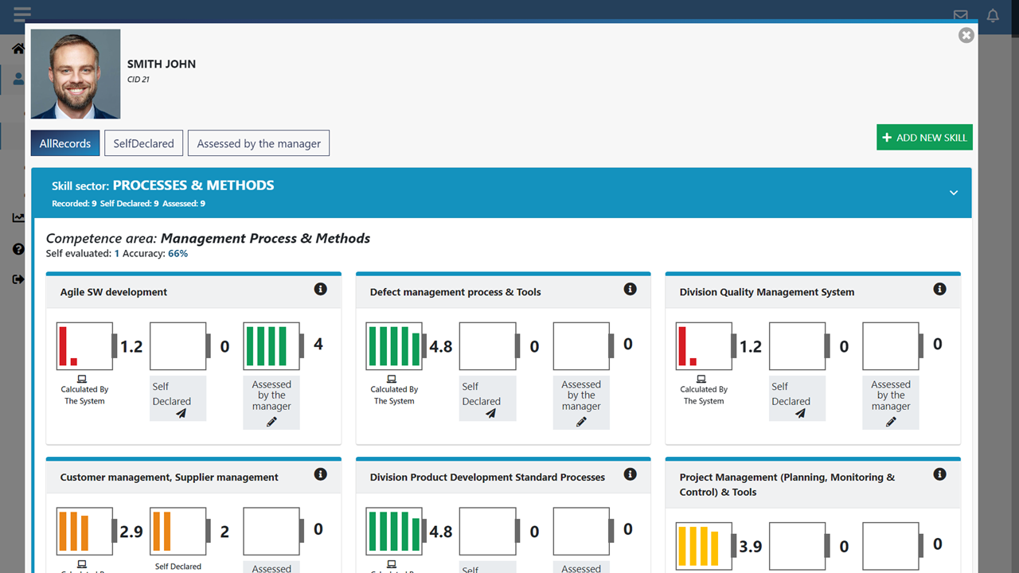The height and width of the screenshot is (573, 1019).
Task: Click the Add New Skill button
Action: pyautogui.click(x=924, y=138)
